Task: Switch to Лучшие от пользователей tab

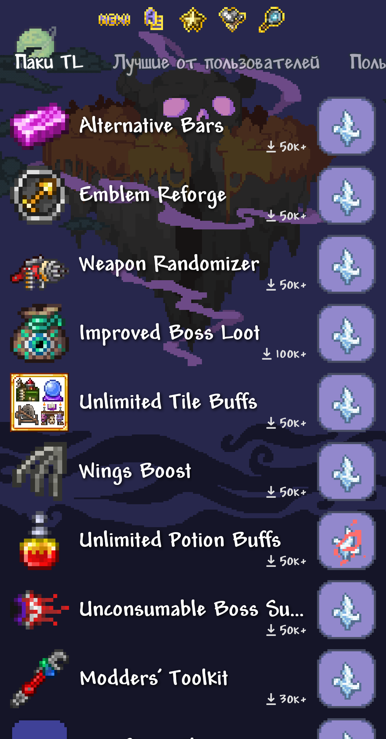Action: tap(216, 64)
